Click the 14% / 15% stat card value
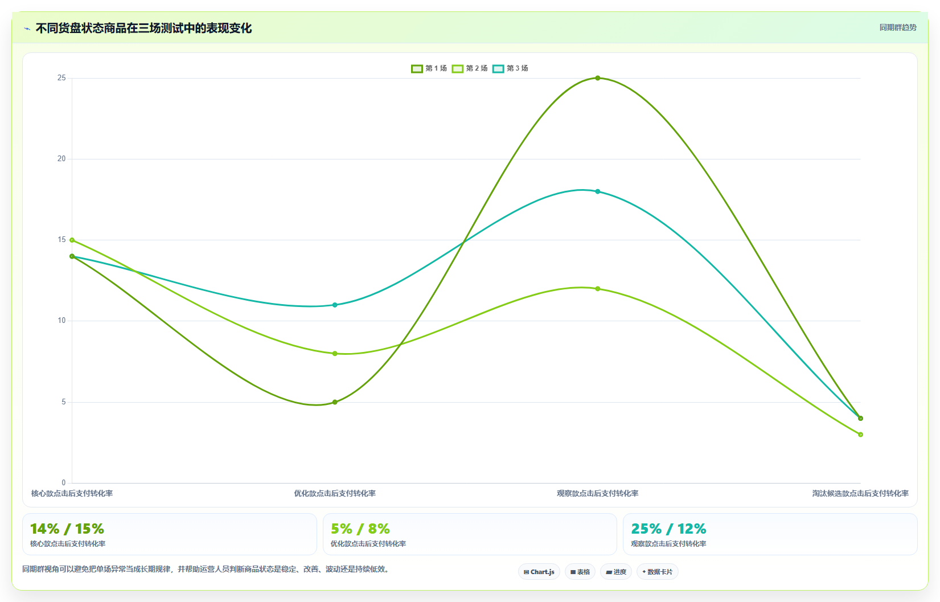The height and width of the screenshot is (602, 940). [x=67, y=529]
